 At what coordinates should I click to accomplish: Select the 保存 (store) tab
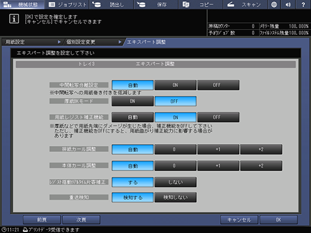click(156, 4)
